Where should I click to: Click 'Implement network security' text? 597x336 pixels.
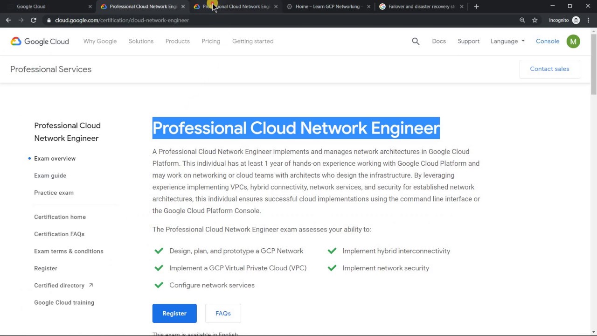click(x=386, y=268)
